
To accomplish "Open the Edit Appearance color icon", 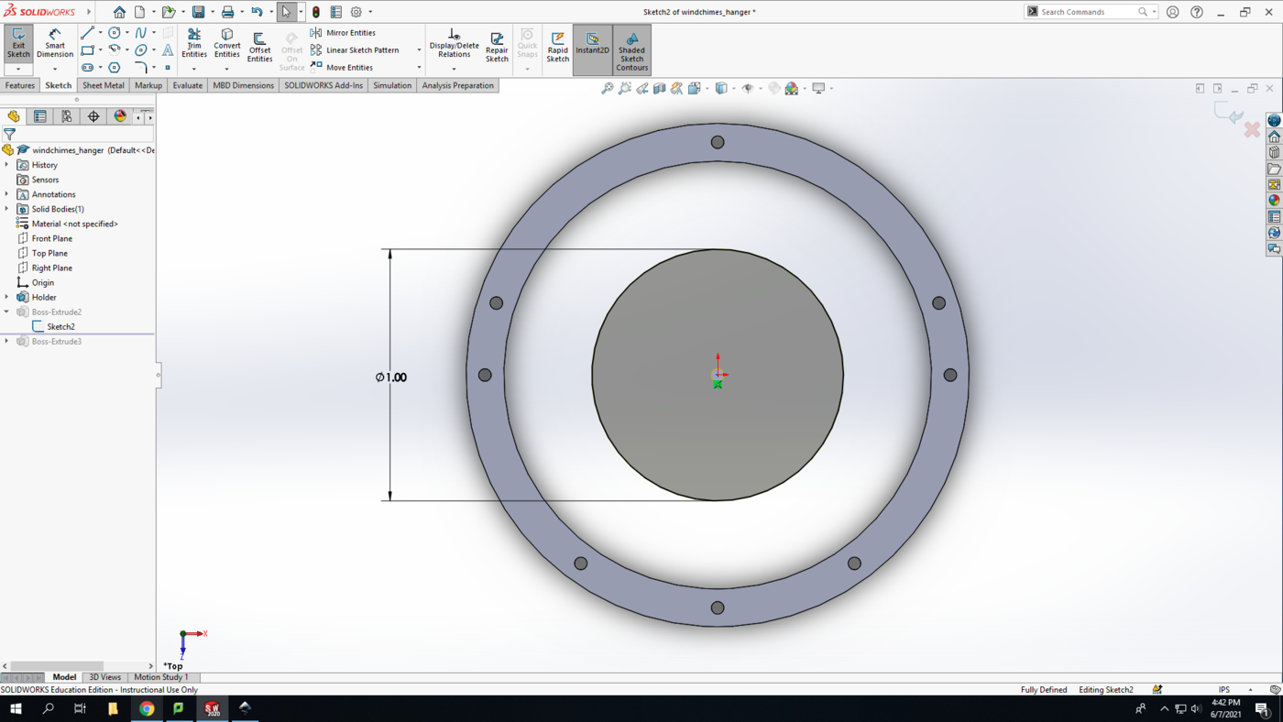I will pyautogui.click(x=774, y=89).
